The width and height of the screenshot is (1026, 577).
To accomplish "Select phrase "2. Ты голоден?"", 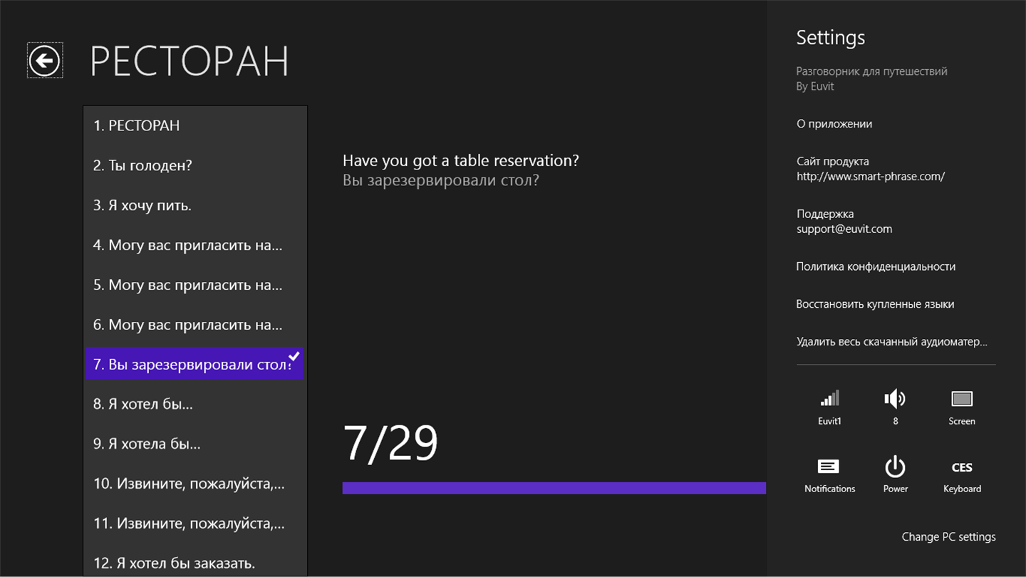I will pos(195,165).
